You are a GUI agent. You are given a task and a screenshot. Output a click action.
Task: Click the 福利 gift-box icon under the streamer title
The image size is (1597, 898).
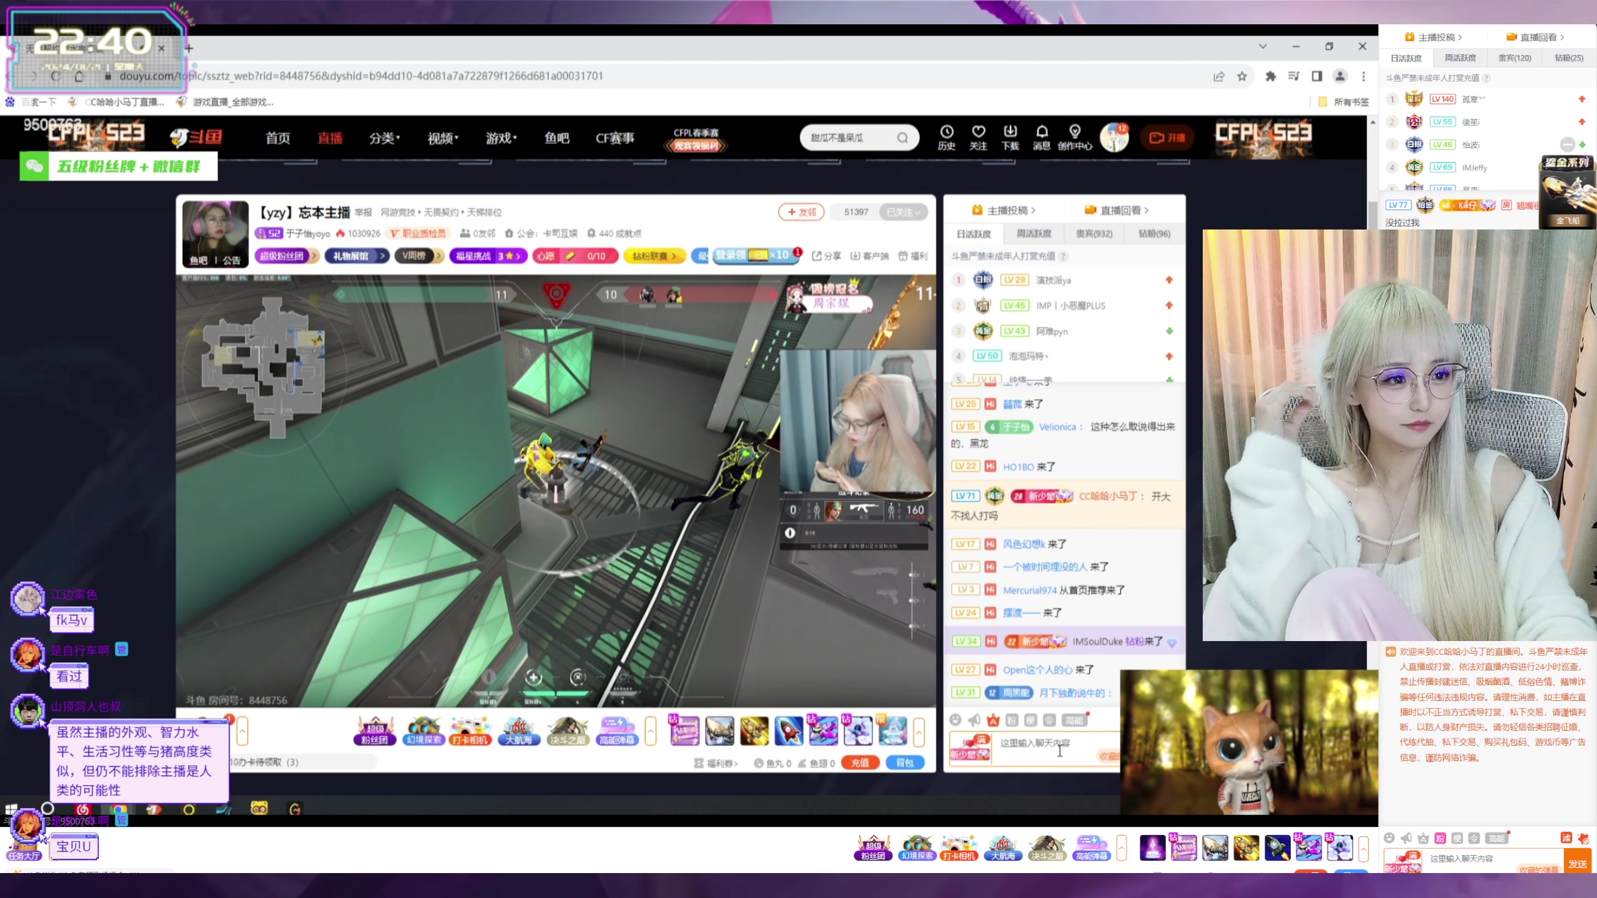[x=913, y=256]
